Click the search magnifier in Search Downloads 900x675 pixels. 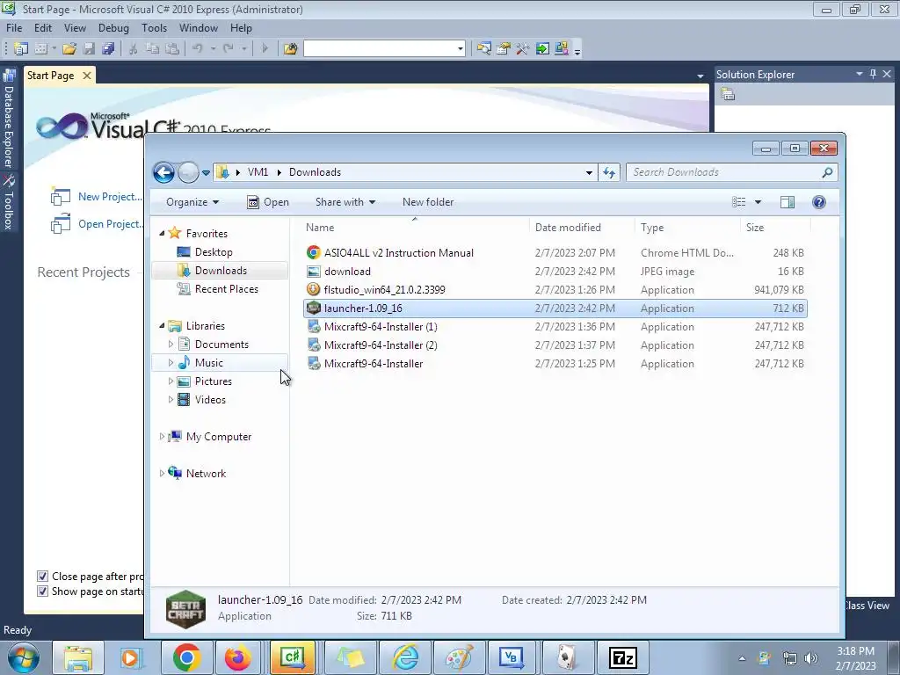coord(827,172)
